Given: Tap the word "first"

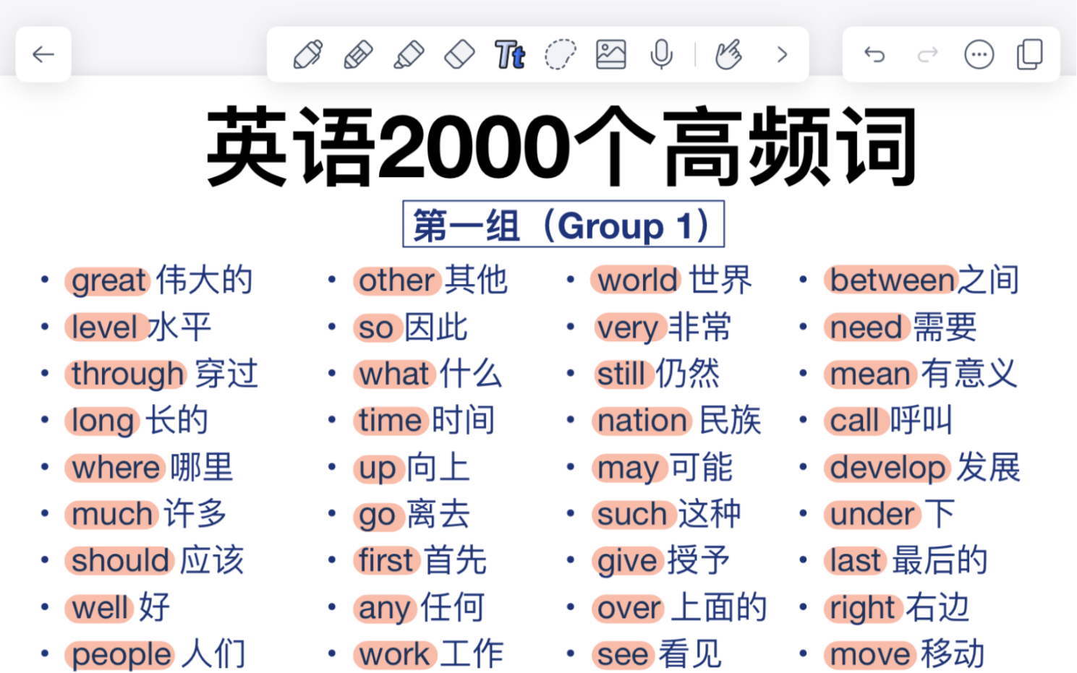Looking at the screenshot, I should click(x=386, y=561).
